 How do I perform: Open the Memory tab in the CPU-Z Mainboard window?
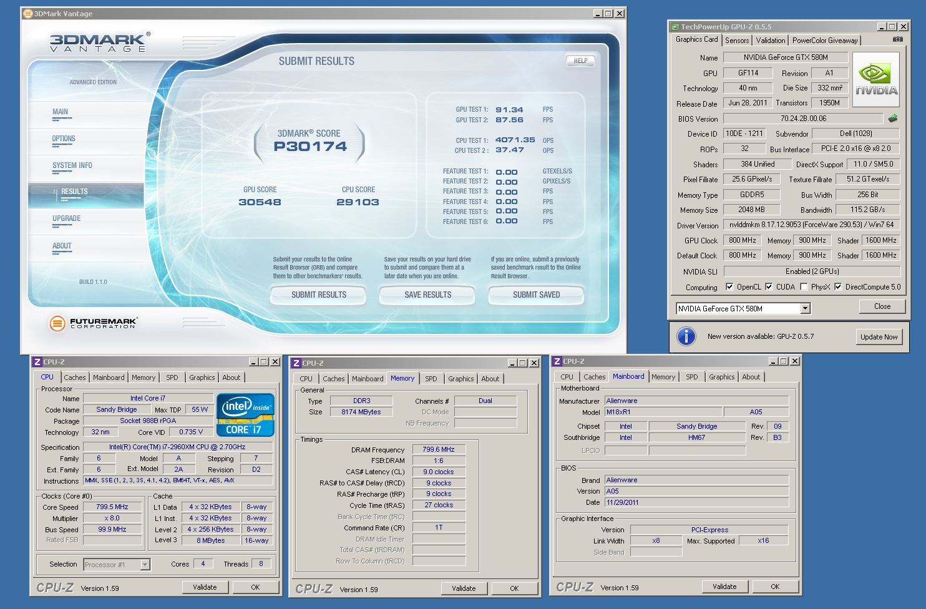[663, 377]
